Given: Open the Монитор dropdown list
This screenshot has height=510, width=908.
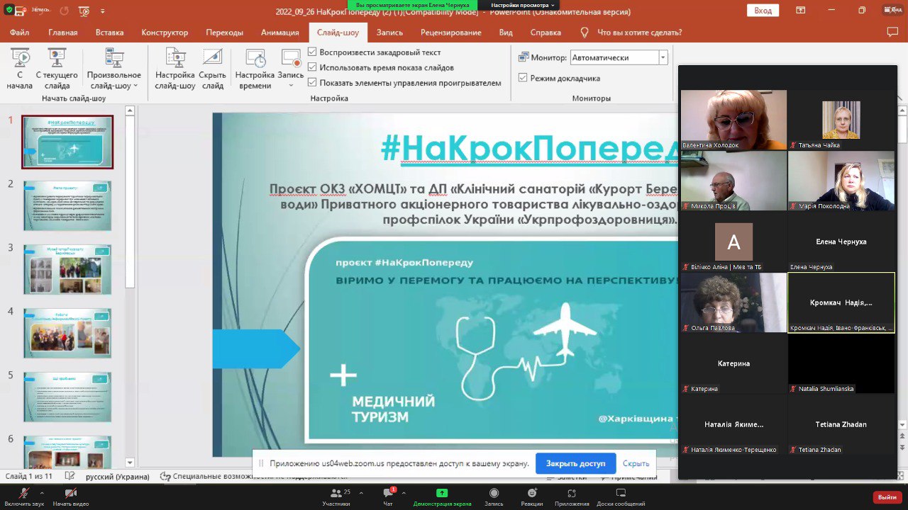Looking at the screenshot, I should 663,57.
